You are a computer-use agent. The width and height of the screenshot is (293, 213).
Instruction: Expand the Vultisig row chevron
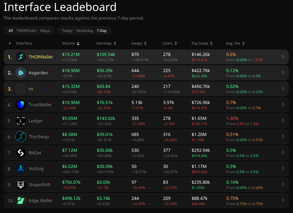[283, 168]
